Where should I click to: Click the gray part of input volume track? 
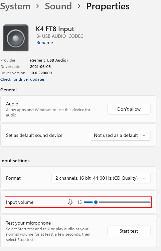coord(125,202)
